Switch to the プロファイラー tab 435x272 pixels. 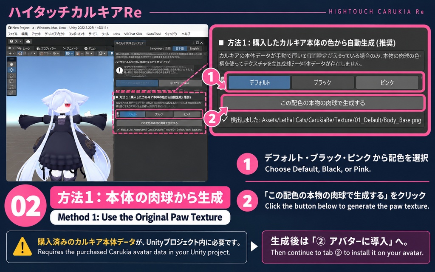(x=46, y=48)
